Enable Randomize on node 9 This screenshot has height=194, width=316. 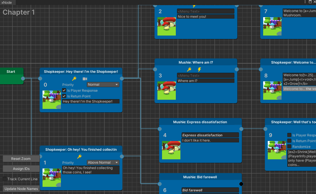[x=289, y=146]
